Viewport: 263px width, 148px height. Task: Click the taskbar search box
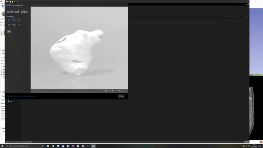click(23, 146)
